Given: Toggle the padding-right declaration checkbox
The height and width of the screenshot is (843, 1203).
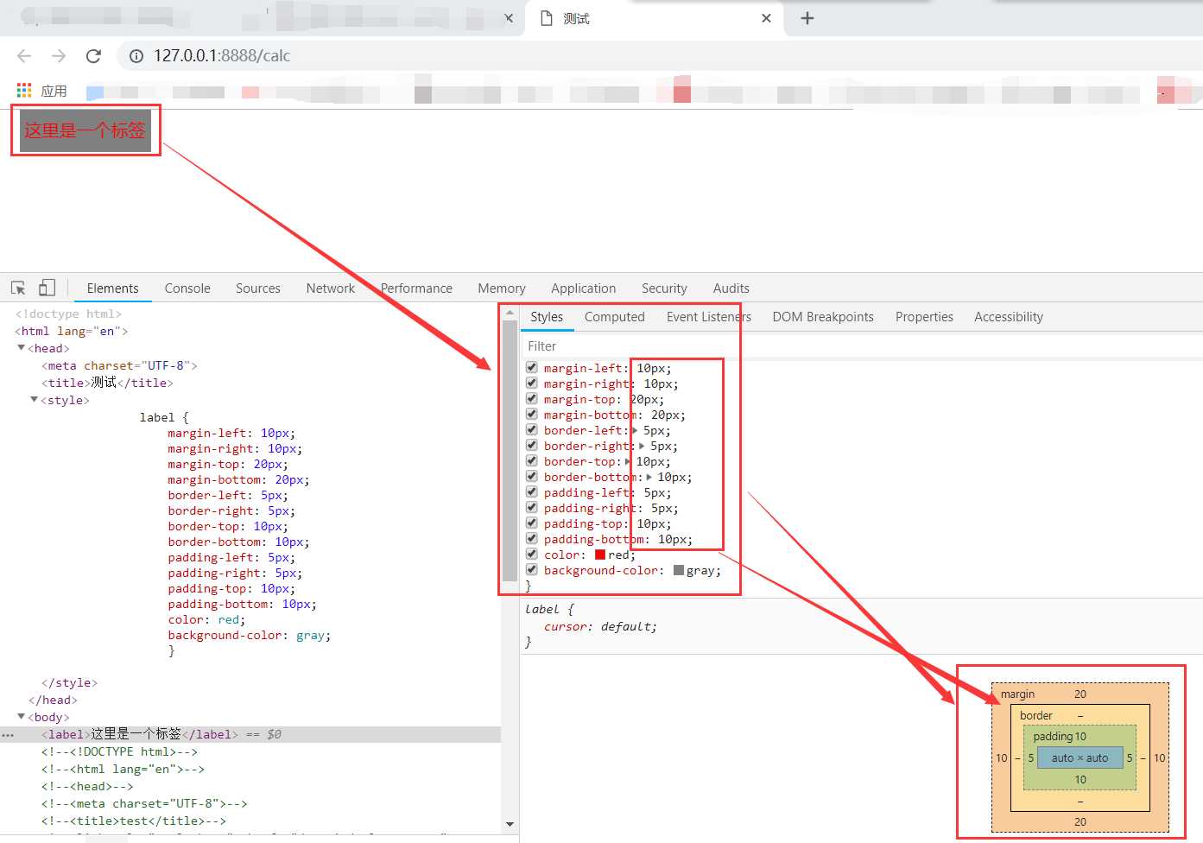Looking at the screenshot, I should [532, 507].
